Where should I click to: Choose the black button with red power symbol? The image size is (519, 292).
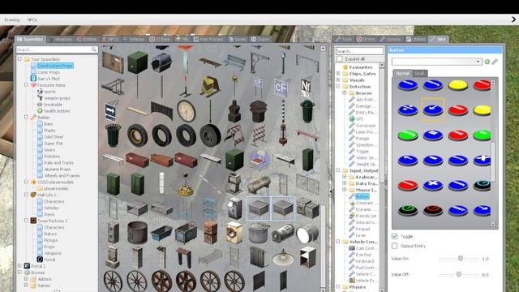tap(432, 210)
